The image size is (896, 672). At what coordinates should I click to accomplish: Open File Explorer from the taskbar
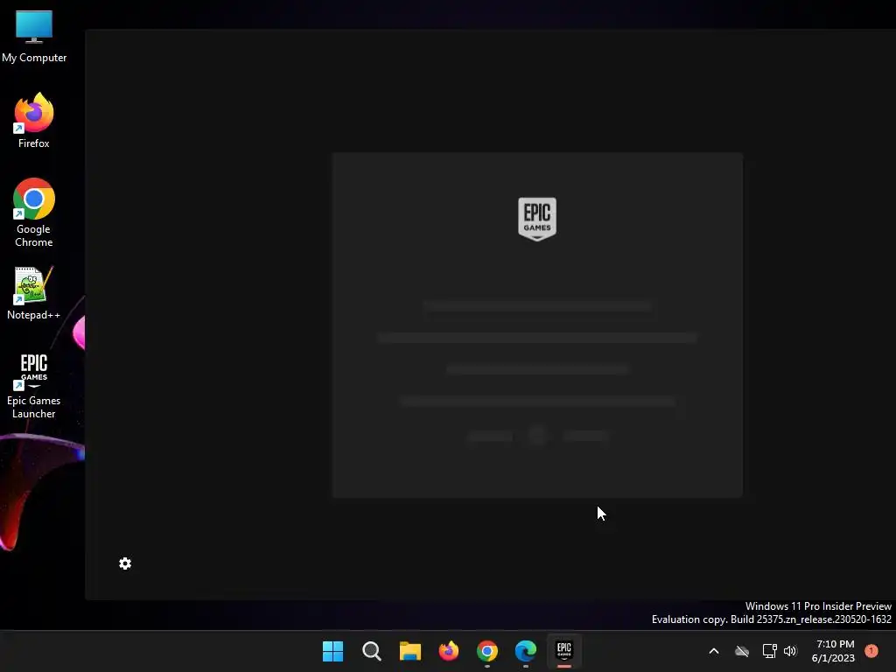(x=409, y=651)
